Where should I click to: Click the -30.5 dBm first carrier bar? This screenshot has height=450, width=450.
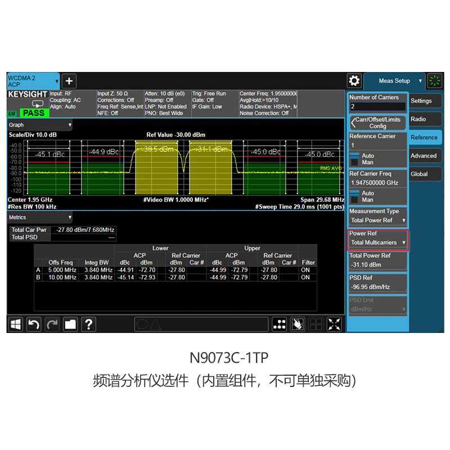(x=156, y=167)
